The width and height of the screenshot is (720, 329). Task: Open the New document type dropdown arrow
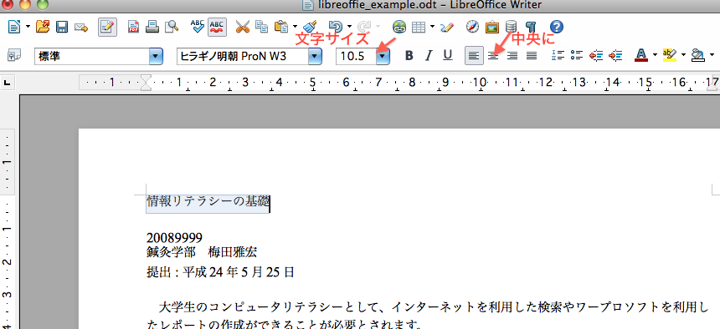[x=28, y=27]
